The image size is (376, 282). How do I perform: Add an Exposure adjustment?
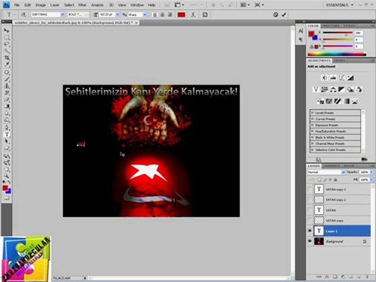tap(350, 78)
